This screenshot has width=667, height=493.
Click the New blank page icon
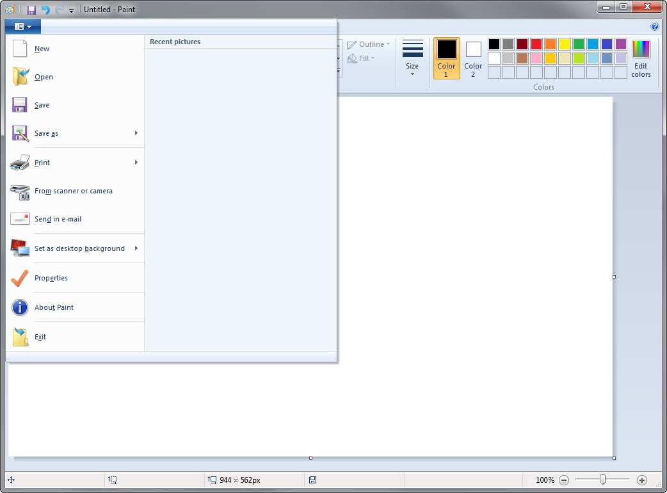[20, 49]
